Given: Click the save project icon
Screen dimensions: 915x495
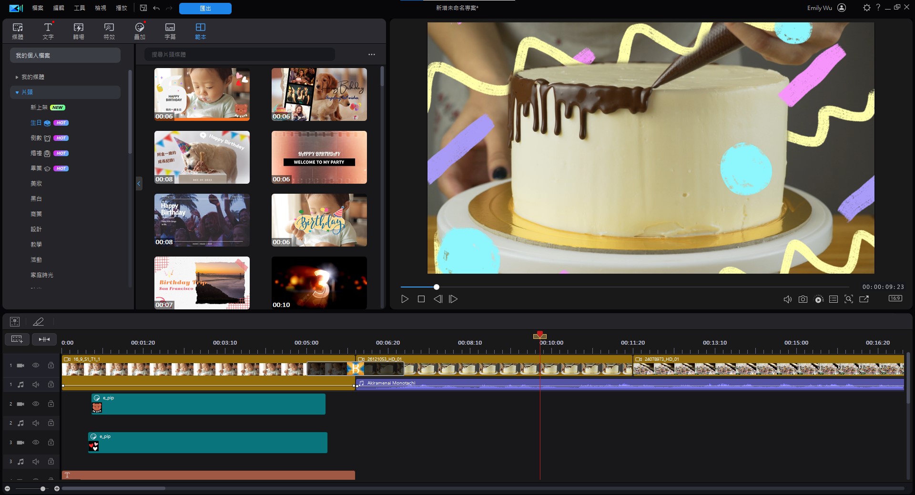Looking at the screenshot, I should click(143, 8).
